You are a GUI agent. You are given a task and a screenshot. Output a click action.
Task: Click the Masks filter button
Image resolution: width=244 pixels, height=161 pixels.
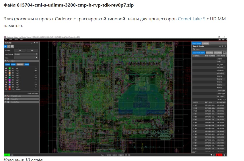27,64
